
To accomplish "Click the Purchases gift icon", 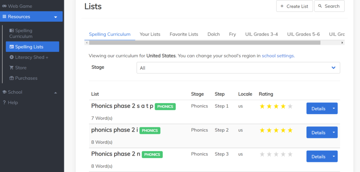I will (x=12, y=78).
